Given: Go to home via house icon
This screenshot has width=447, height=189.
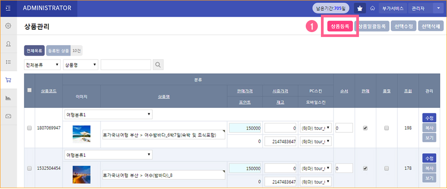Looking at the screenshot, I should point(372,8).
